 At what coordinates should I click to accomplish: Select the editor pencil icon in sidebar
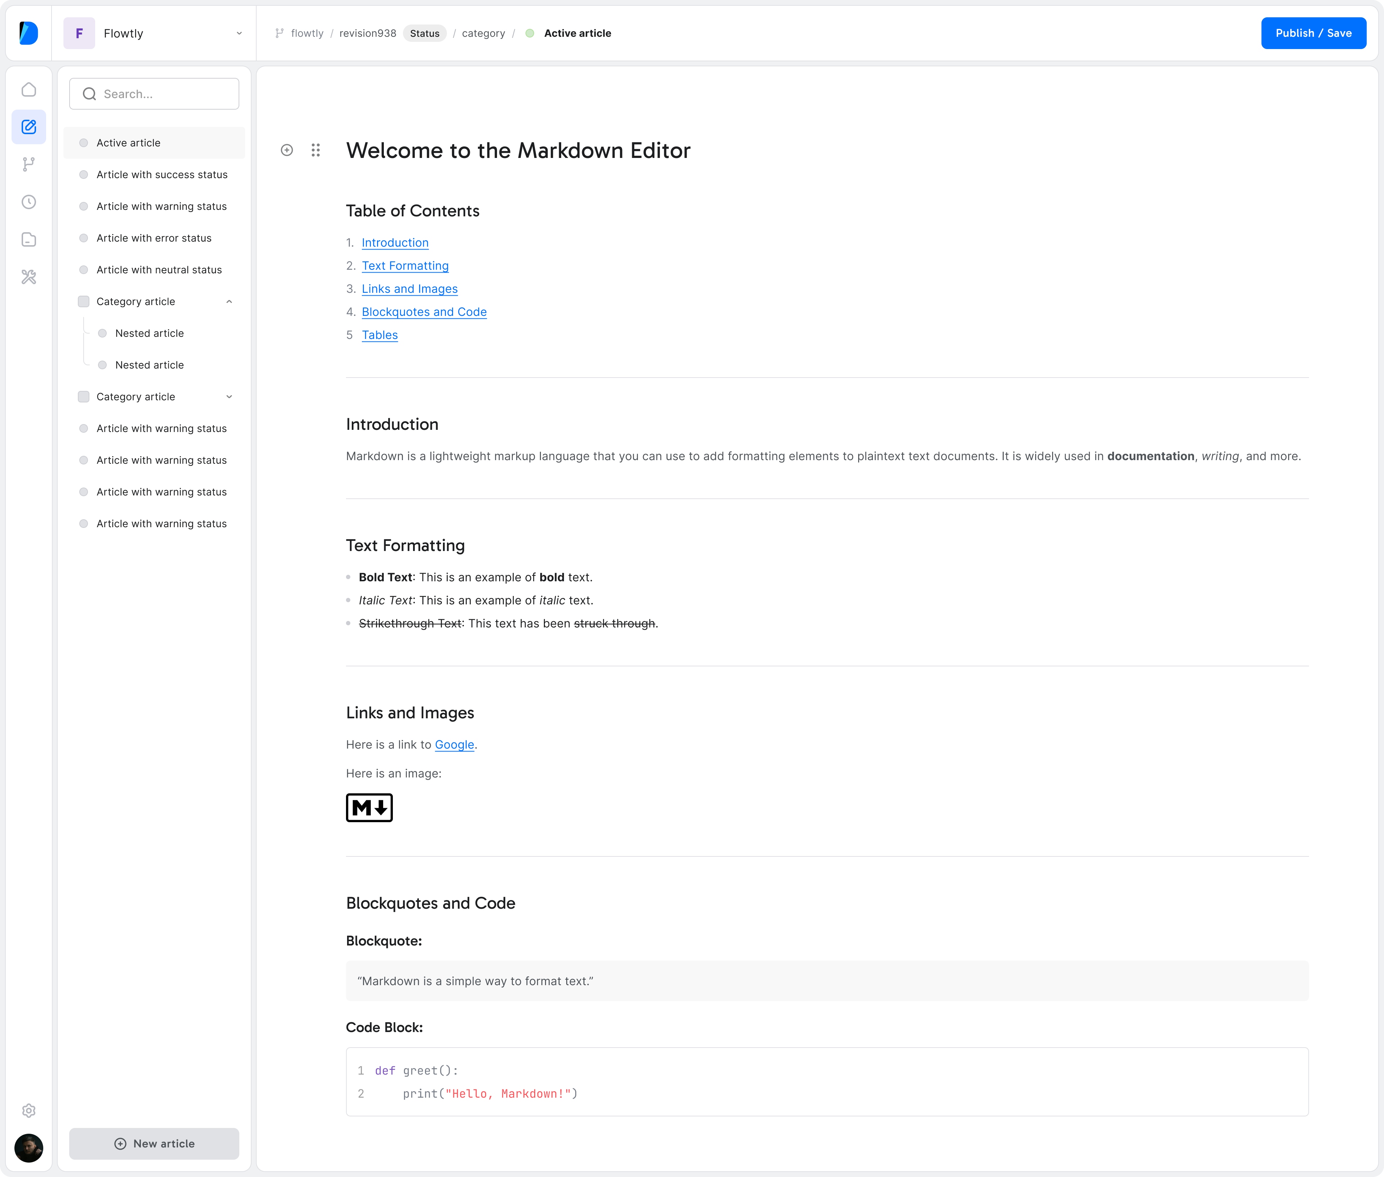(29, 127)
